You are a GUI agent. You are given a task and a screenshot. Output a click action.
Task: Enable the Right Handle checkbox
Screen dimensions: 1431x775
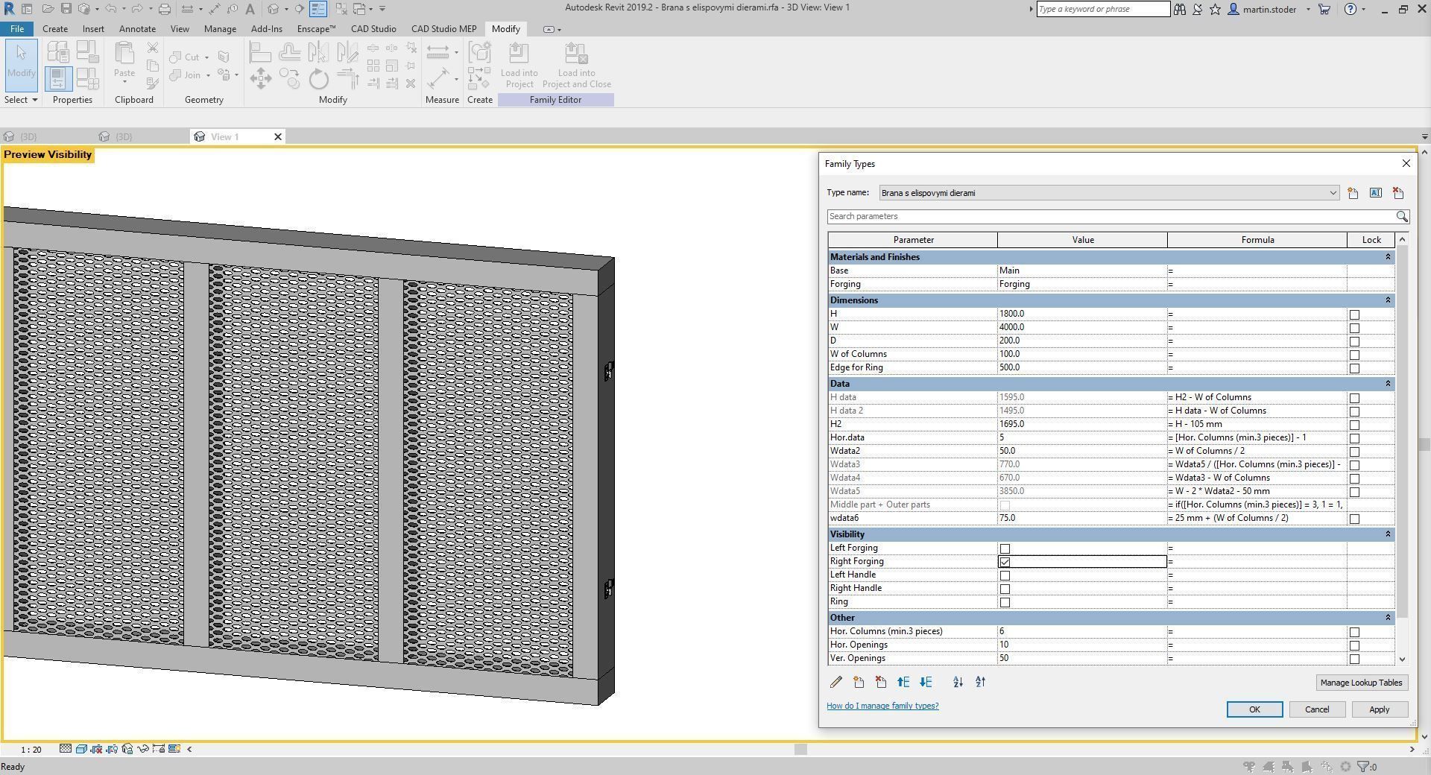click(x=1005, y=589)
